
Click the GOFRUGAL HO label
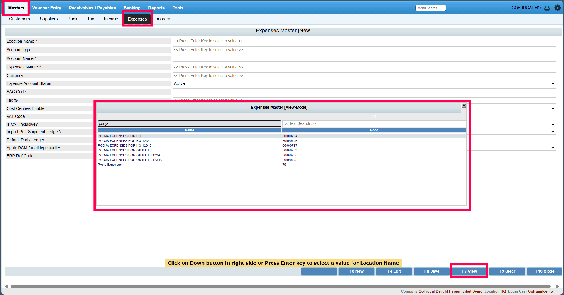(526, 8)
